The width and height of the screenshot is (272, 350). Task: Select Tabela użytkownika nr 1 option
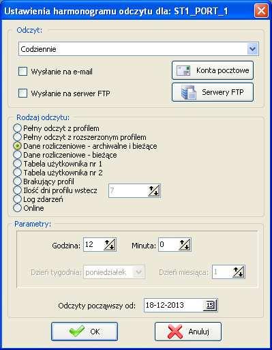pos(18,164)
